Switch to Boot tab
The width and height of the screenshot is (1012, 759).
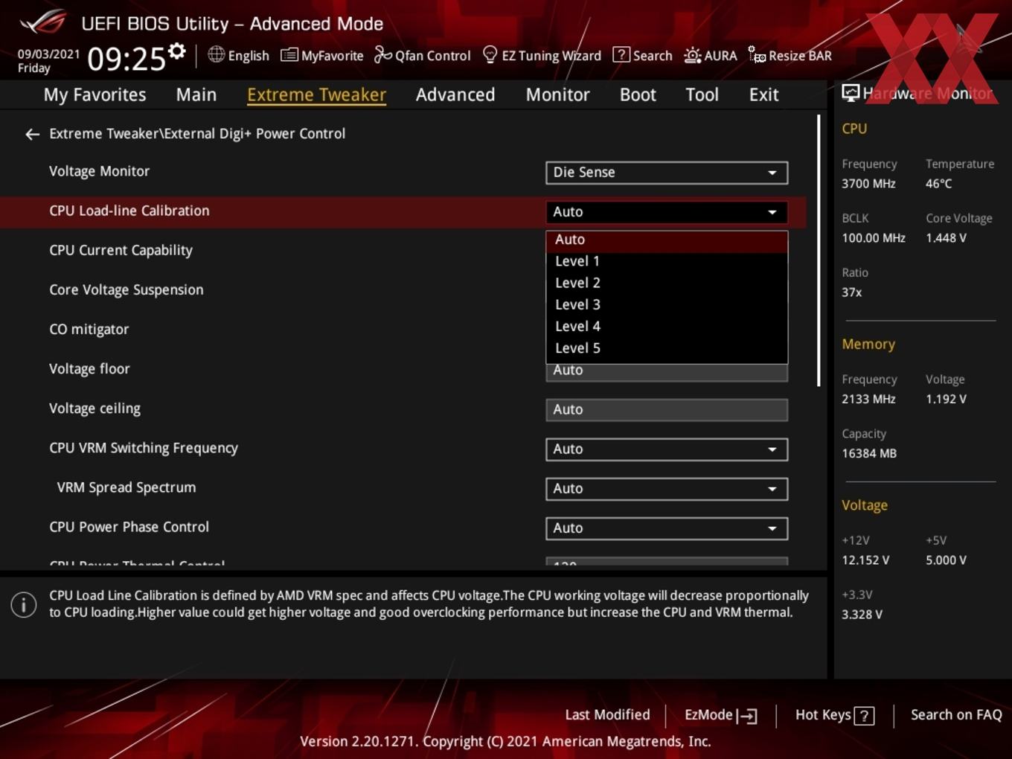pyautogui.click(x=638, y=95)
